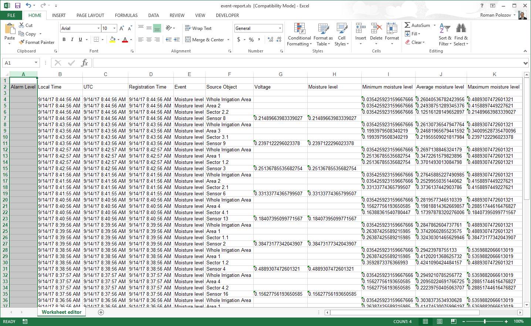Decrease decimal places
531x326 pixels.
[279, 40]
